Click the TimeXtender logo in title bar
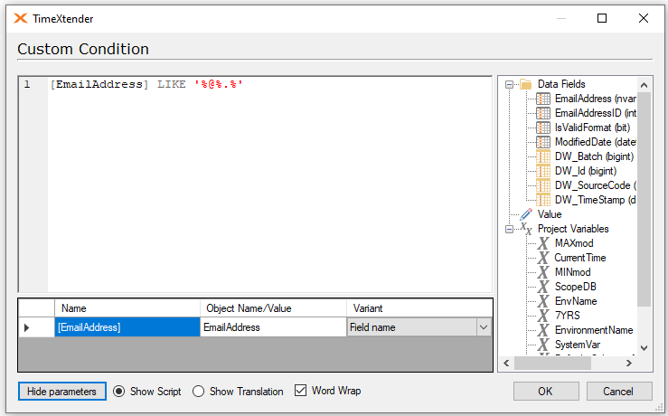Viewport: 668px width, 416px height. (x=20, y=18)
